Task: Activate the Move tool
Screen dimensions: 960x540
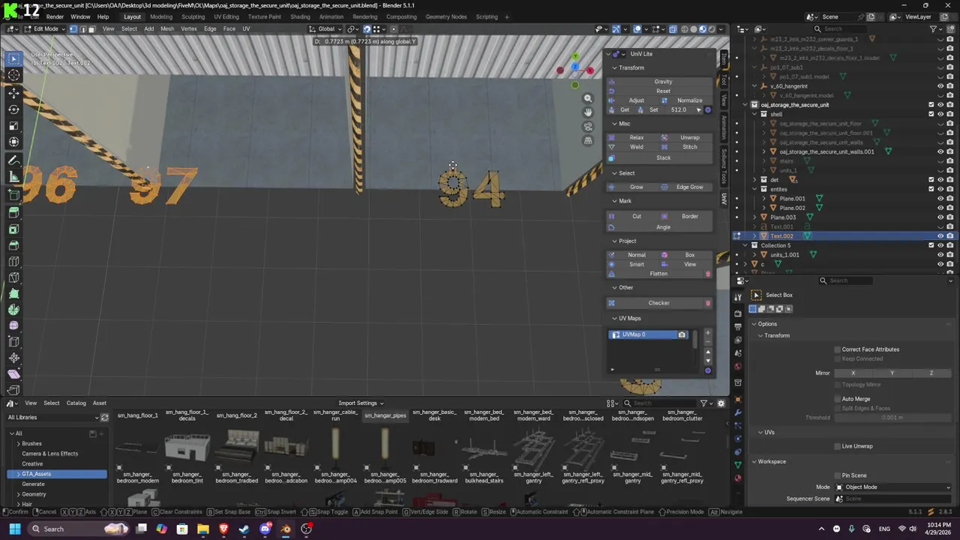Action: (x=13, y=93)
